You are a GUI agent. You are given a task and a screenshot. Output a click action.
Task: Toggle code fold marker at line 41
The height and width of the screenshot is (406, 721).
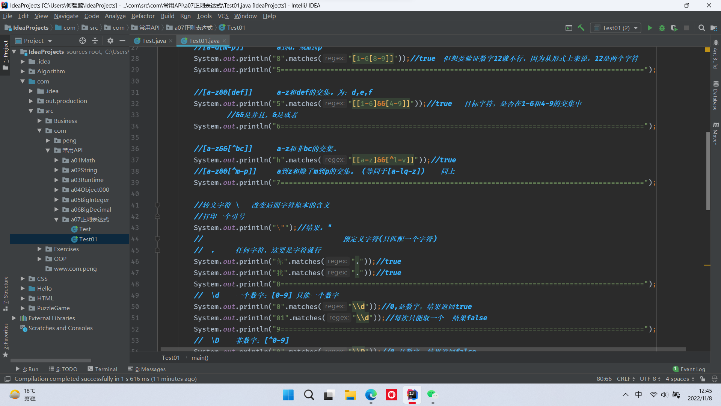coord(157,205)
